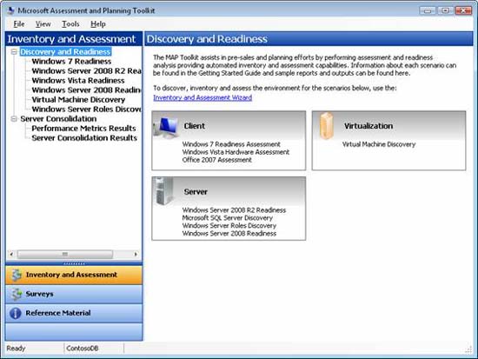
Task: Select Server Consolidation tree item
Action: coord(58,118)
